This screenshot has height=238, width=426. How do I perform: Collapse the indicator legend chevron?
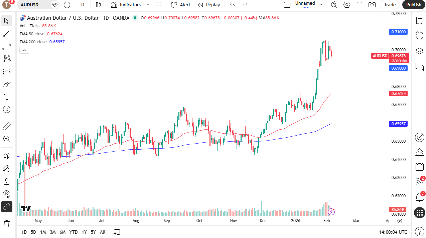(24, 50)
